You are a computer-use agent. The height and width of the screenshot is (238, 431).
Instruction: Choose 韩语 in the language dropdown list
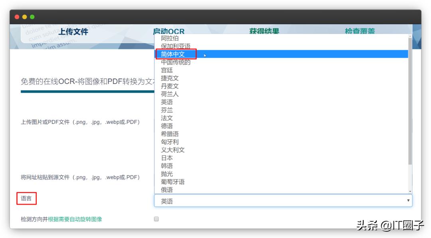[x=167, y=166]
